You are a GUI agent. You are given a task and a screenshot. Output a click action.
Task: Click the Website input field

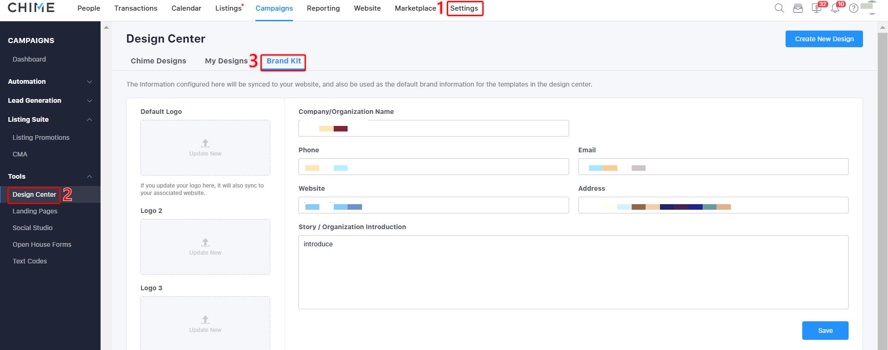coord(433,205)
